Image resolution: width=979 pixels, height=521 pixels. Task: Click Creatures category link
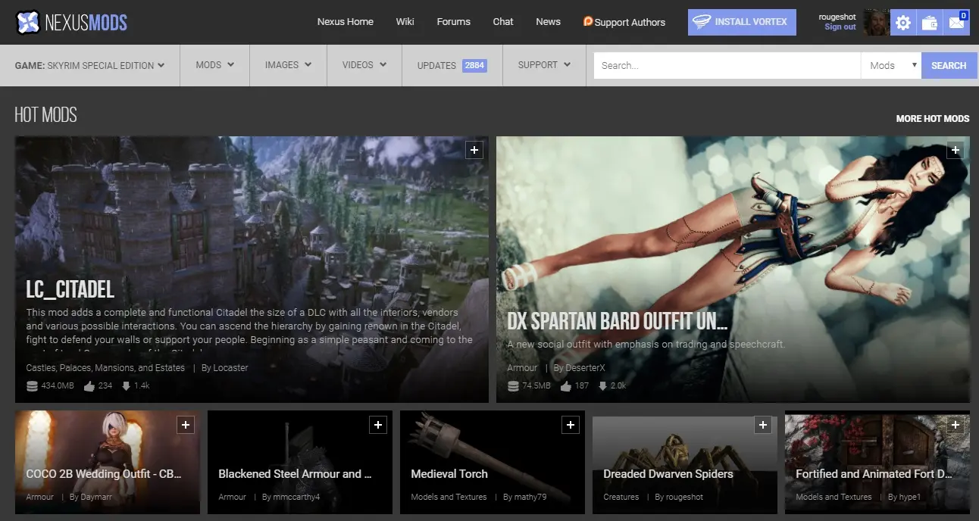pos(621,498)
